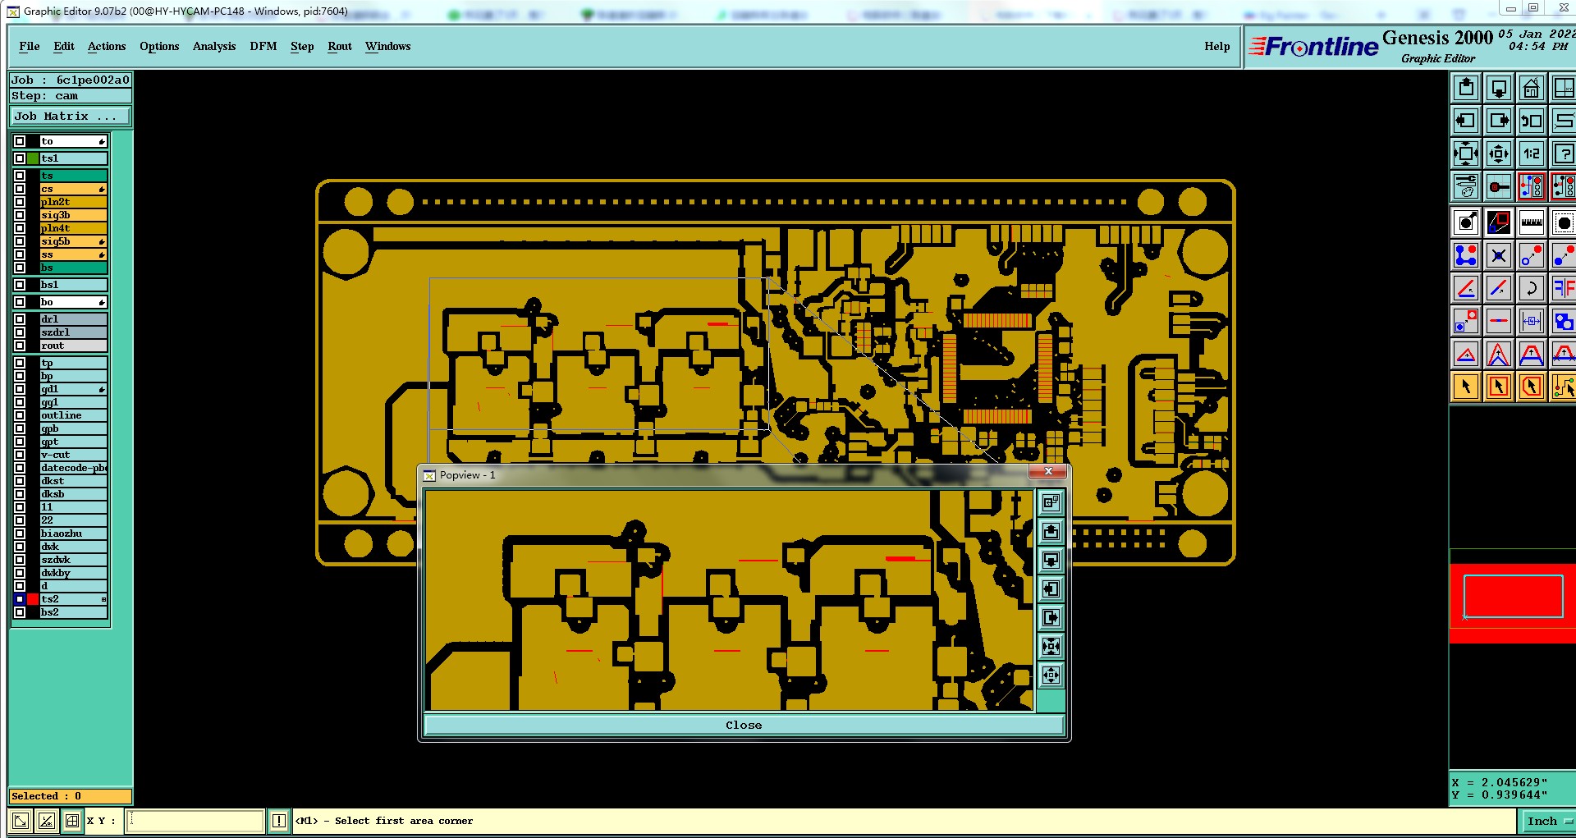The height and width of the screenshot is (838, 1576).
Task: Click the Help button
Action: tap(1217, 46)
